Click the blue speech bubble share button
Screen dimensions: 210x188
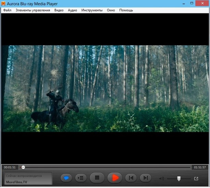66,178
